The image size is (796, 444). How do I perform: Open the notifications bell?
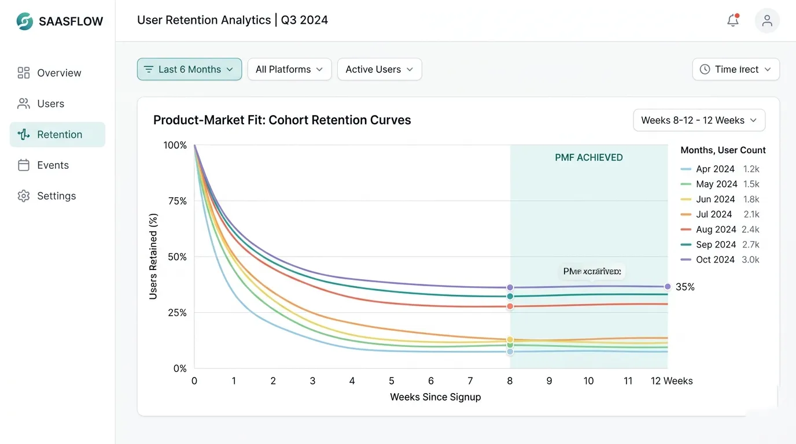(x=733, y=20)
